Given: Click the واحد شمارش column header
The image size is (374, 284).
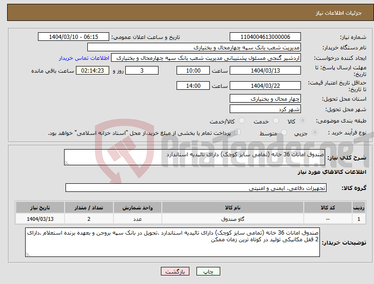Looking at the screenshot, I should tap(138, 208).
